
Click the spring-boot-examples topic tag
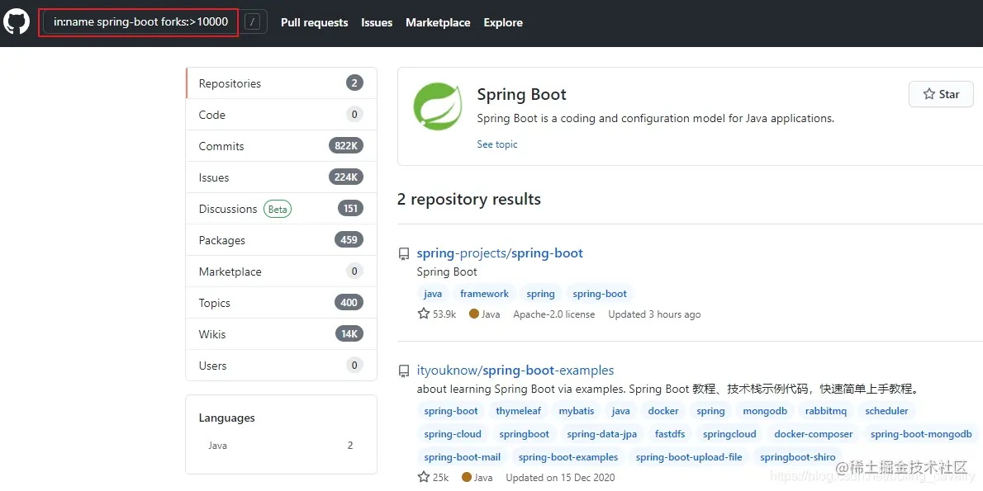(x=568, y=457)
